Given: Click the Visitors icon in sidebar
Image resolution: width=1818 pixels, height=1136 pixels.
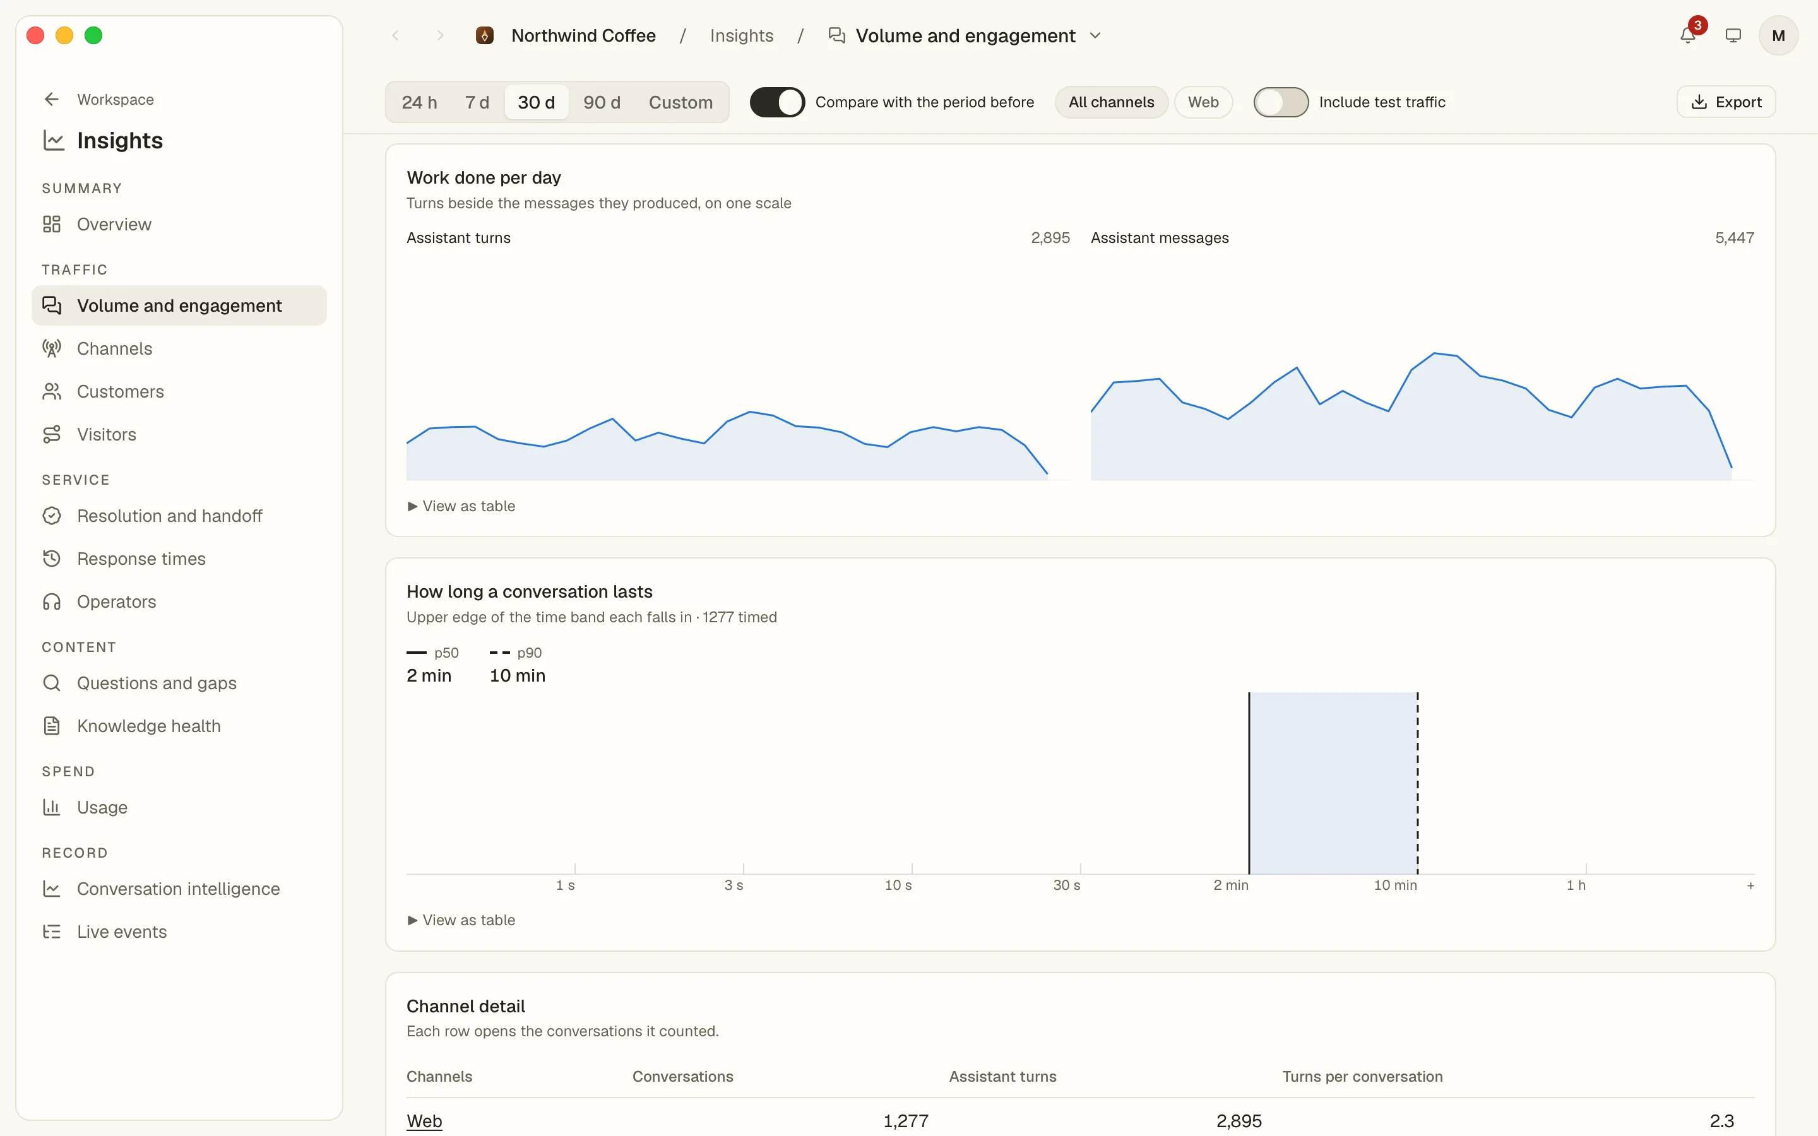Looking at the screenshot, I should 52,434.
